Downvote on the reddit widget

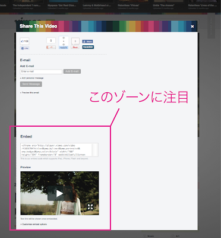(64, 44)
